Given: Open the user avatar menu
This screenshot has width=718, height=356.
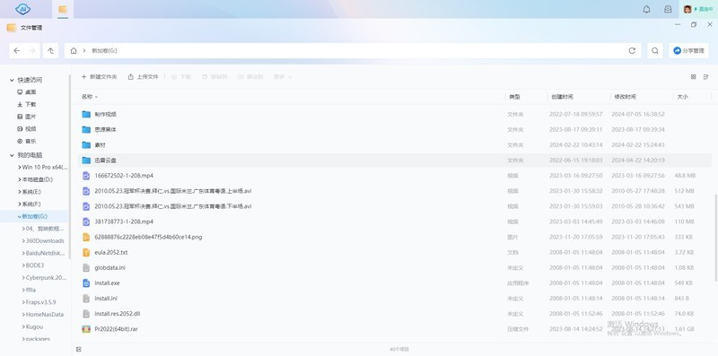Looking at the screenshot, I should (687, 9).
